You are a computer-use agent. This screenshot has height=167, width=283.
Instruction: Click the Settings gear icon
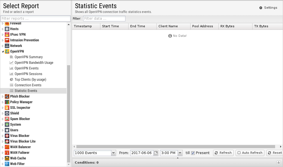(261, 8)
